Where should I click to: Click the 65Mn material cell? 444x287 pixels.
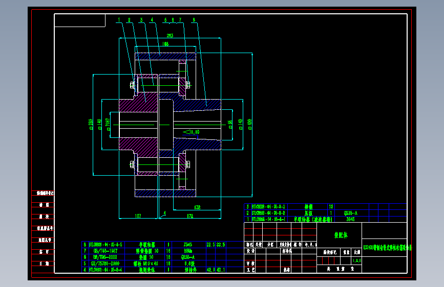pyautogui.click(x=188, y=251)
